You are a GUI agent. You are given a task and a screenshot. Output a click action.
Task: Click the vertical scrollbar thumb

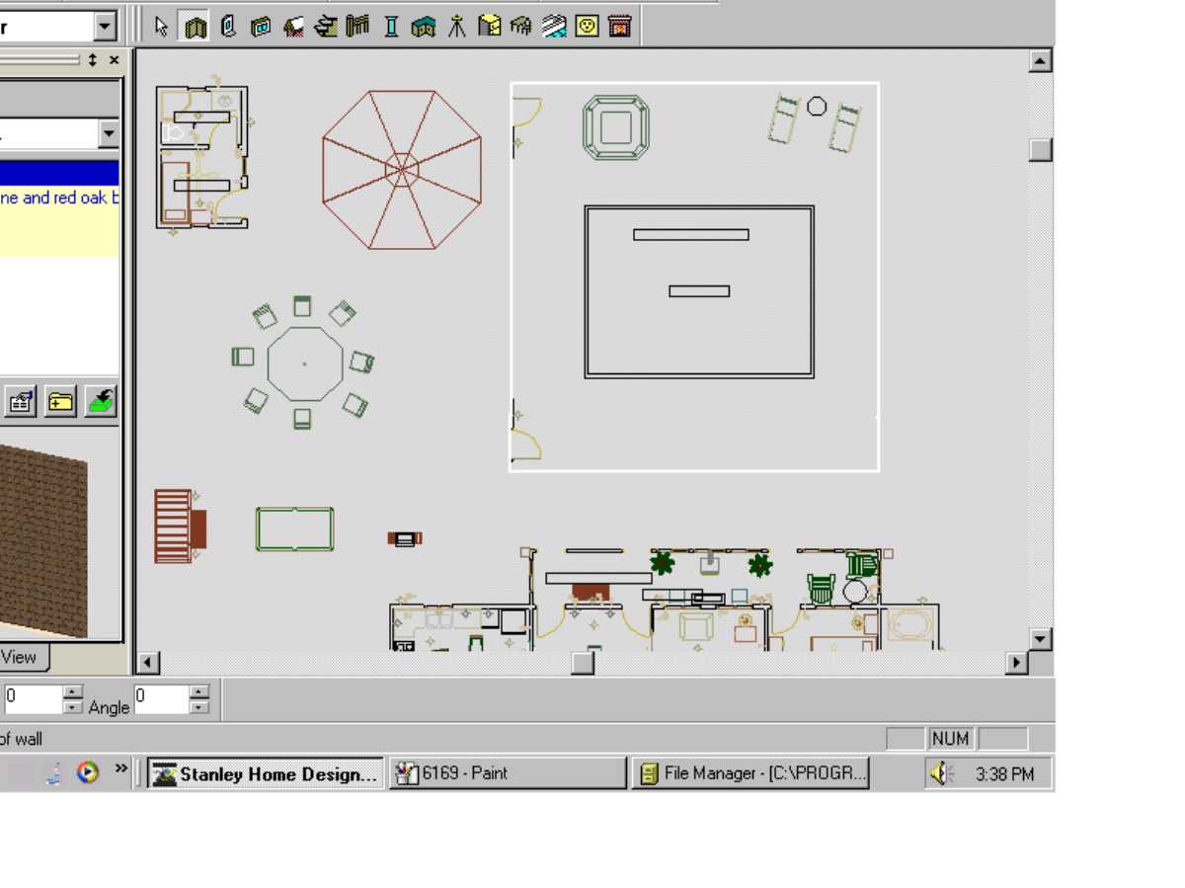coord(1040,150)
